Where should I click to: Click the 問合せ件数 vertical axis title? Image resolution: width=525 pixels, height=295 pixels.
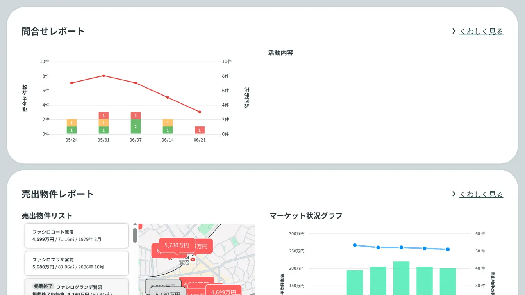click(25, 98)
